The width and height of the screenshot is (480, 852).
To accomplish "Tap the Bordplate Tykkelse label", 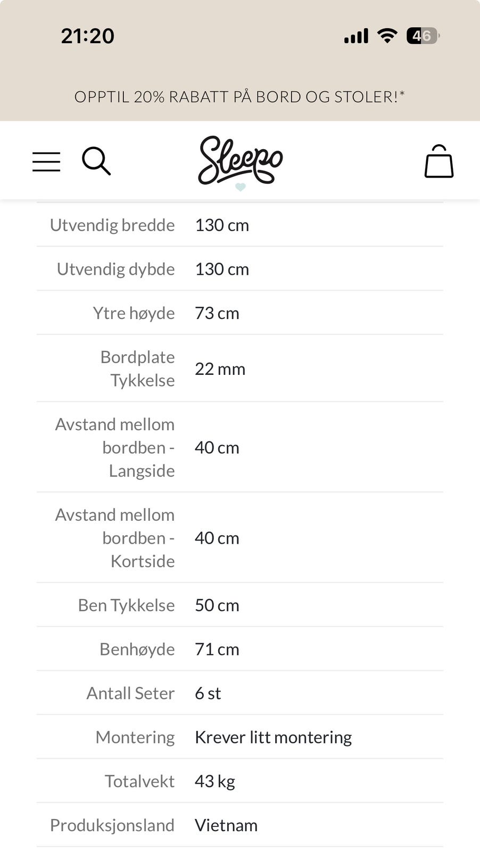I will pyautogui.click(x=137, y=368).
